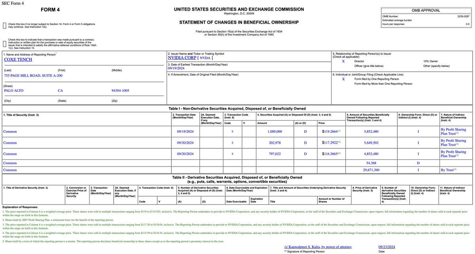Viewport: 475px width, 254px height.
Task: Click X beside Form filed by One Reporting Person
Action: [343, 79]
